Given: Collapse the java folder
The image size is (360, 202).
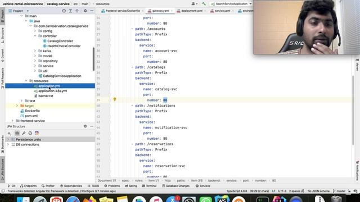Looking at the screenshot, I should tap(26, 21).
